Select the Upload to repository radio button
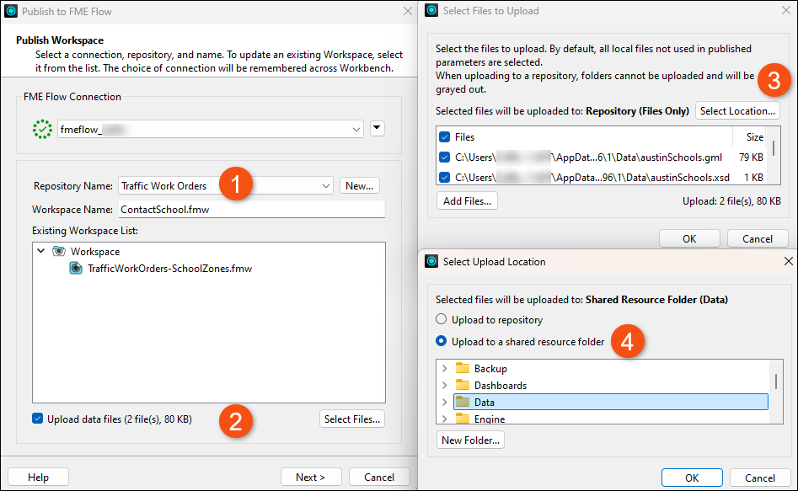This screenshot has width=798, height=491. coord(442,319)
